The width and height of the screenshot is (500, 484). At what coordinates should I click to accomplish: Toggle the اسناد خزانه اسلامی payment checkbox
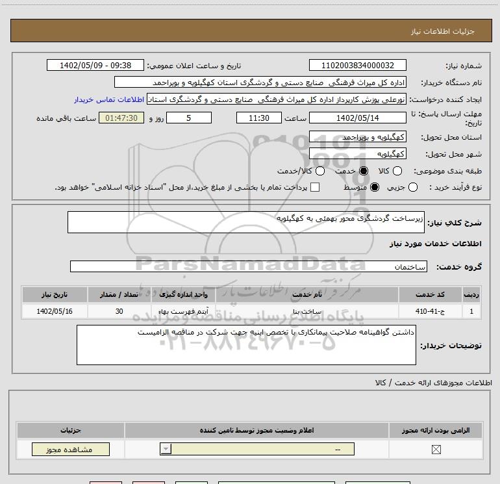(x=315, y=187)
